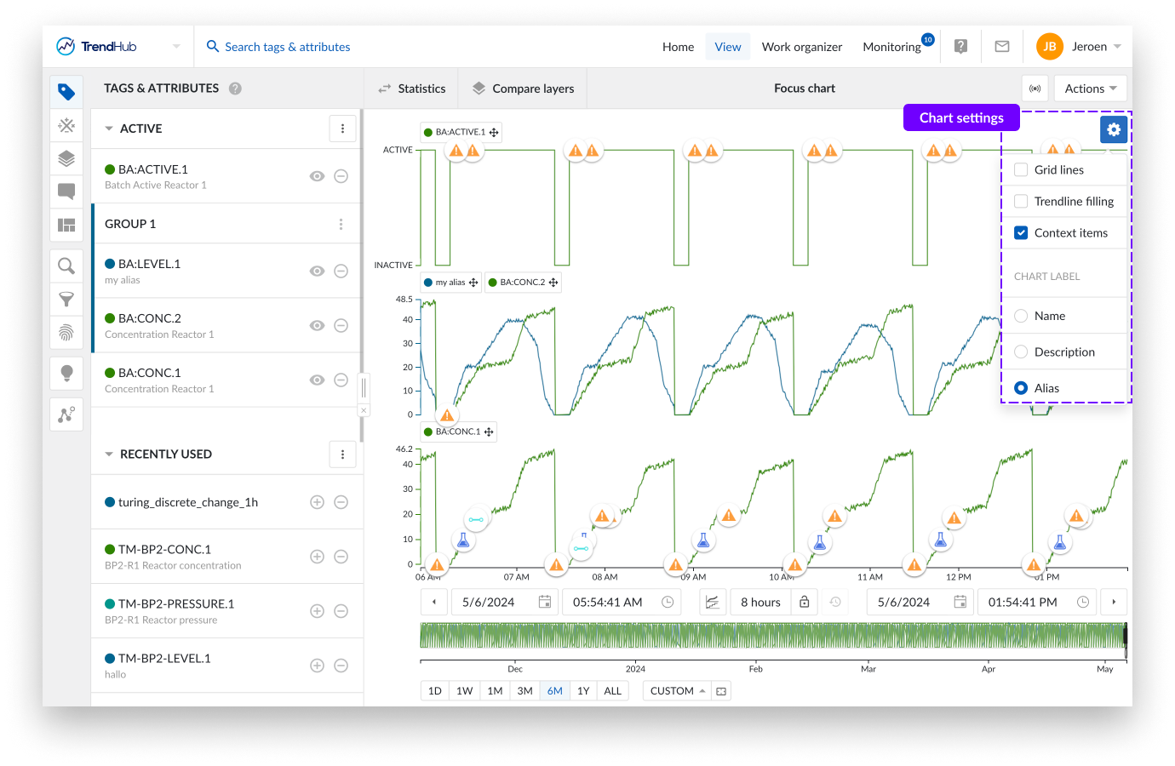Click the Statistics button
Screen dimensions: 1175x766
412,89
